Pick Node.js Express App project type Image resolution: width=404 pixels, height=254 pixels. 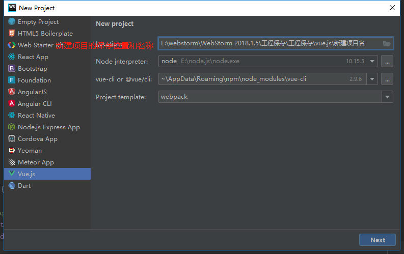[x=47, y=127]
